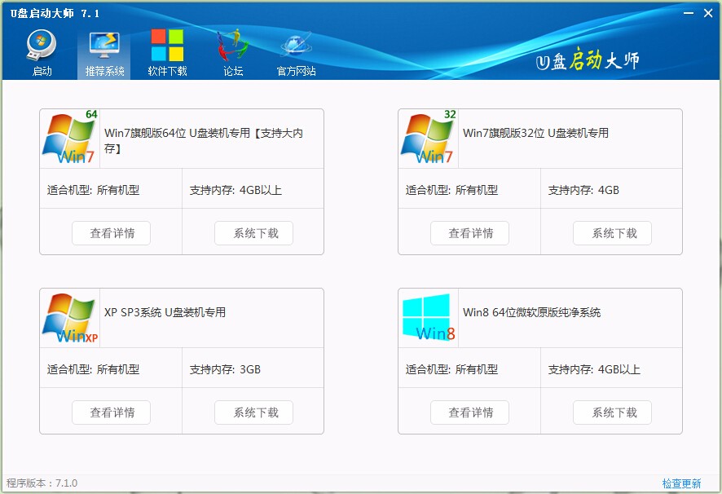
Task: Click the Win7 64-bit Windows logo
Action: [x=69, y=137]
